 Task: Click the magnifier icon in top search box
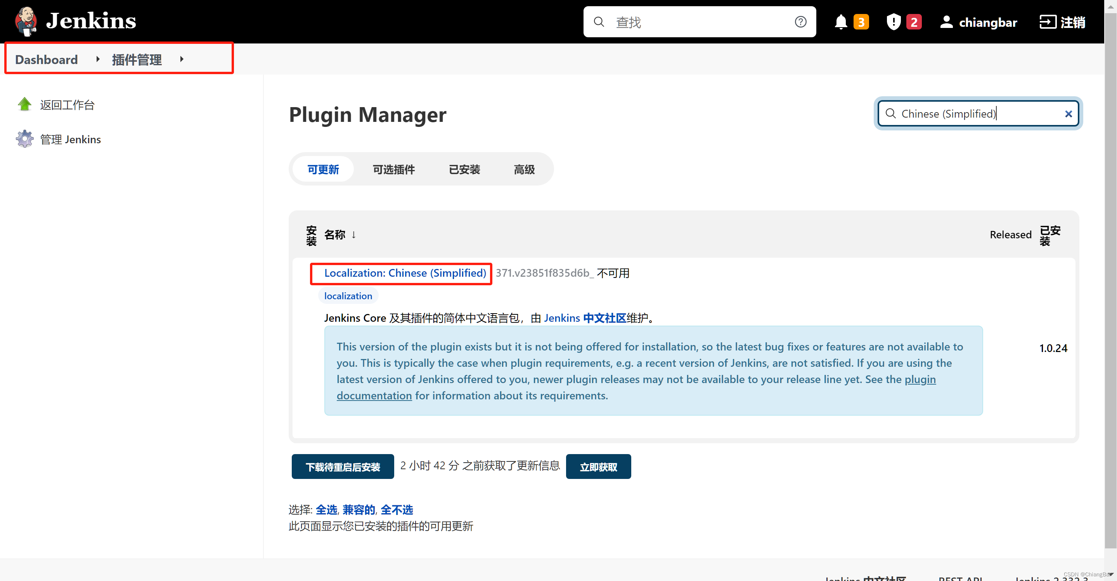tap(599, 22)
